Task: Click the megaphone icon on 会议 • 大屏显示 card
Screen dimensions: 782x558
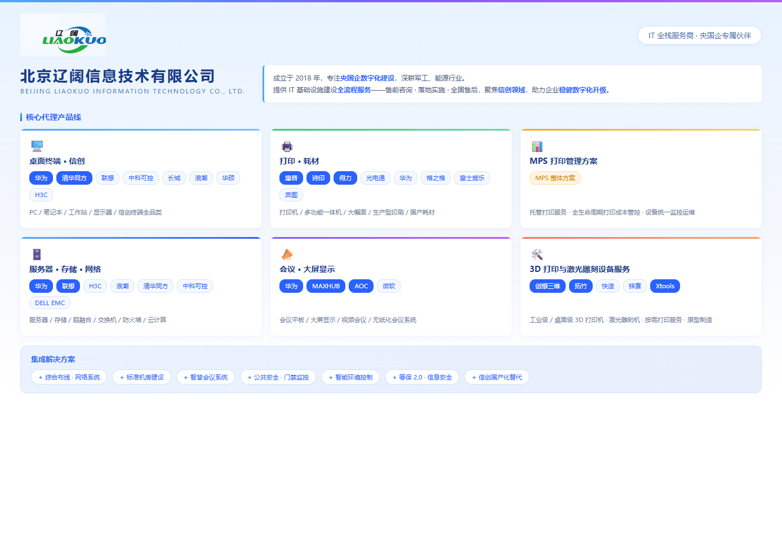Action: [x=287, y=255]
